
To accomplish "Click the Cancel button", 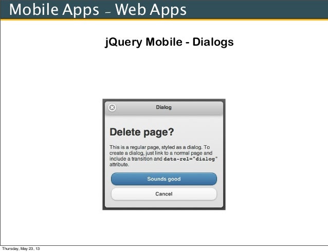I will click(x=164, y=194).
